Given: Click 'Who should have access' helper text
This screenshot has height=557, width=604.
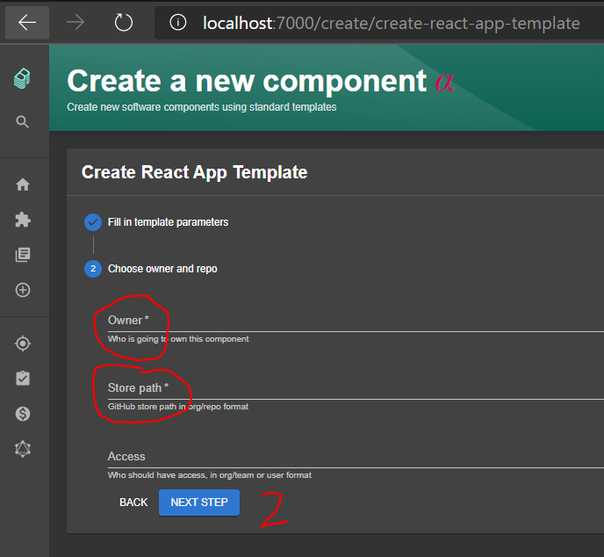Looking at the screenshot, I should tap(210, 475).
